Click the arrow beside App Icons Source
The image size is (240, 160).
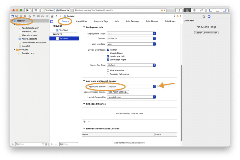pos(158,87)
